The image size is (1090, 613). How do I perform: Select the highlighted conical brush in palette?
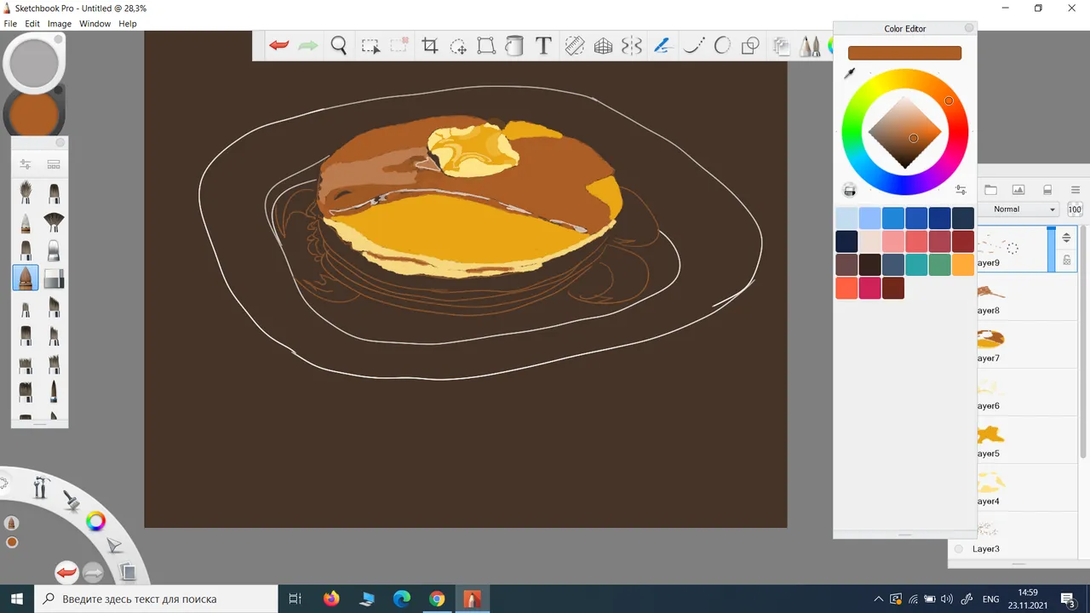point(26,278)
